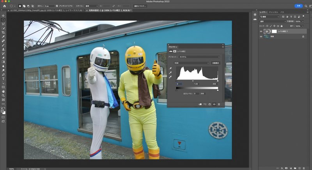Image resolution: width=312 pixels, height=170 pixels.
Task: Switch to the Channels tab
Action: click(x=273, y=12)
